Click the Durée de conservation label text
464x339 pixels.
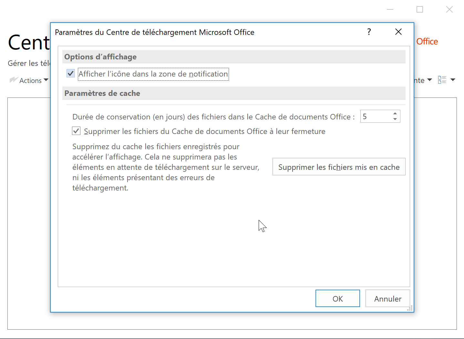[x=213, y=117]
